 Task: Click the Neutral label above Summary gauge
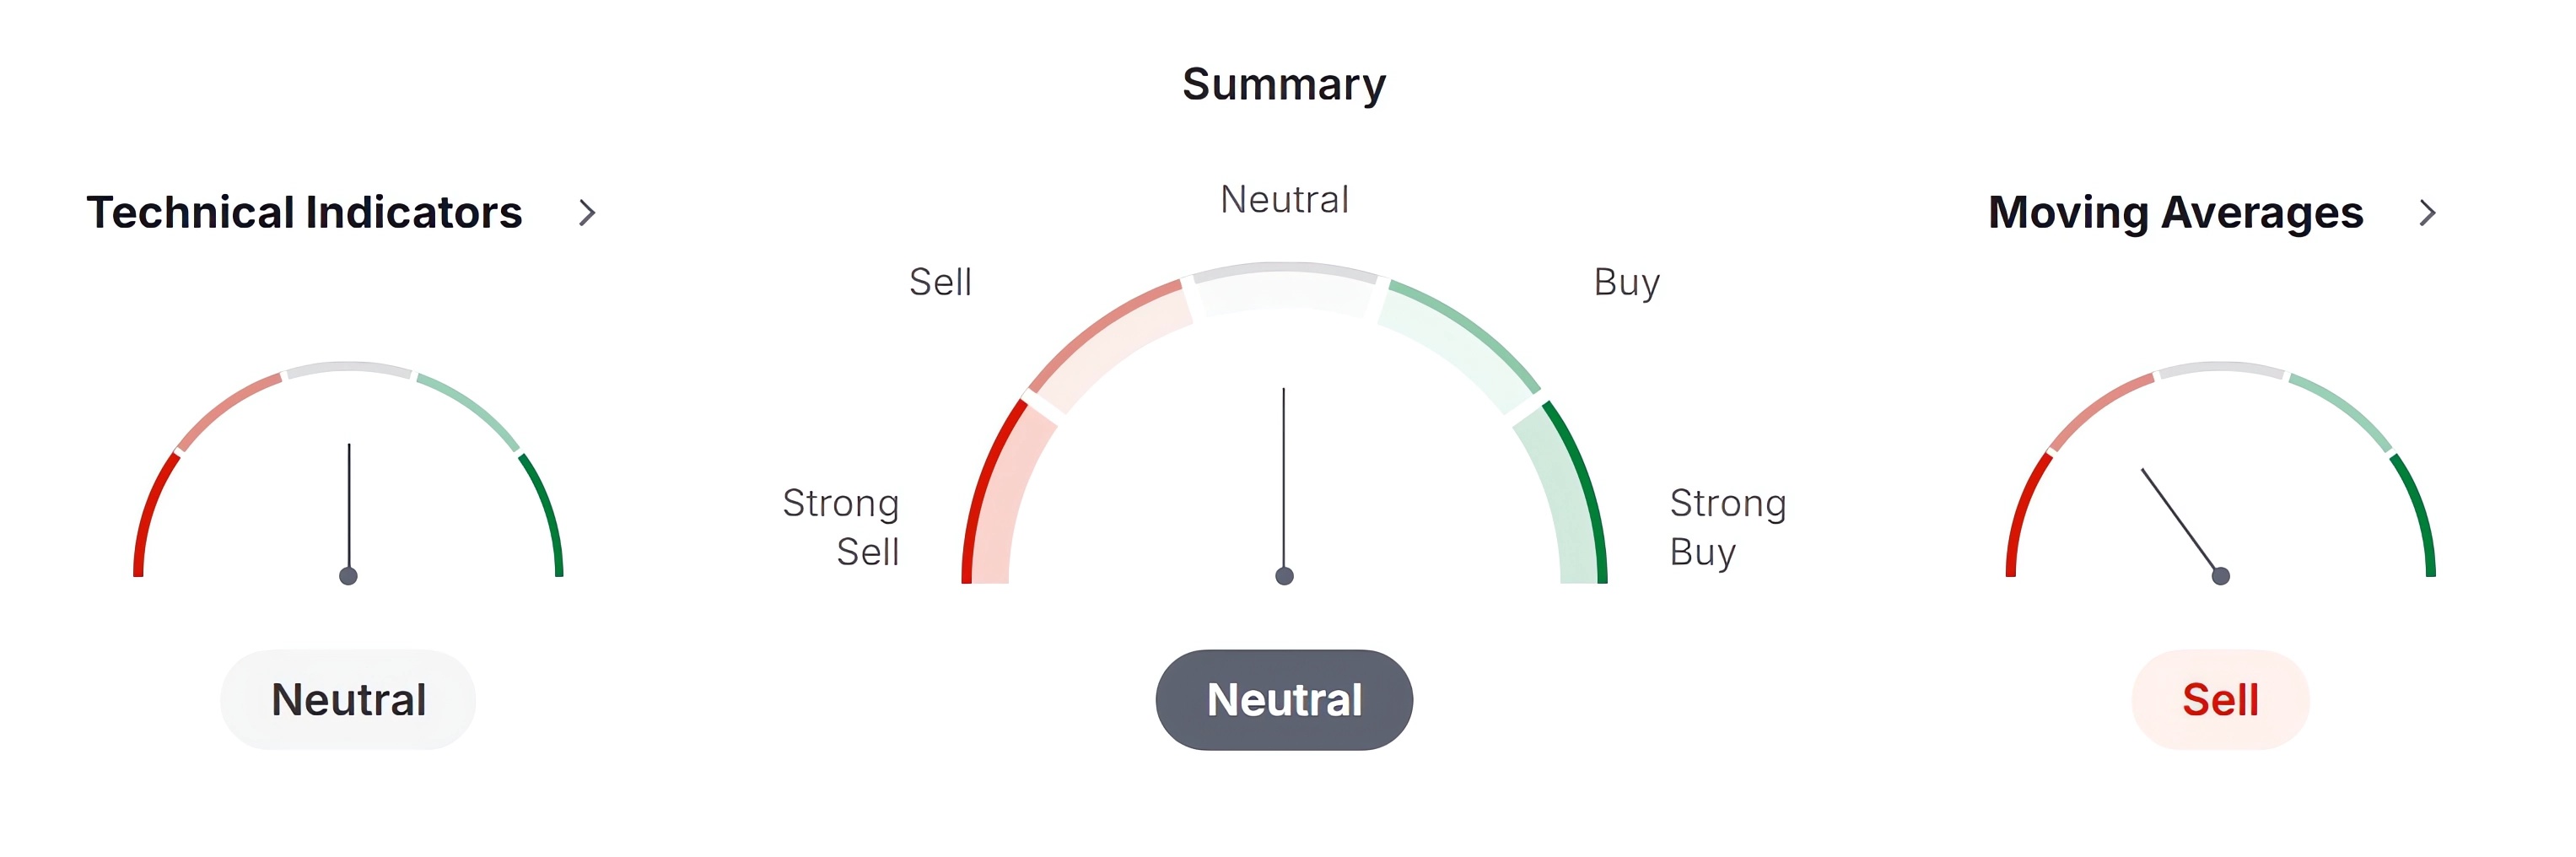1284,200
